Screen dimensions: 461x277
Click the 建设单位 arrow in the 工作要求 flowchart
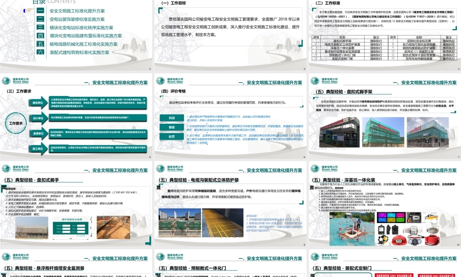point(38,102)
